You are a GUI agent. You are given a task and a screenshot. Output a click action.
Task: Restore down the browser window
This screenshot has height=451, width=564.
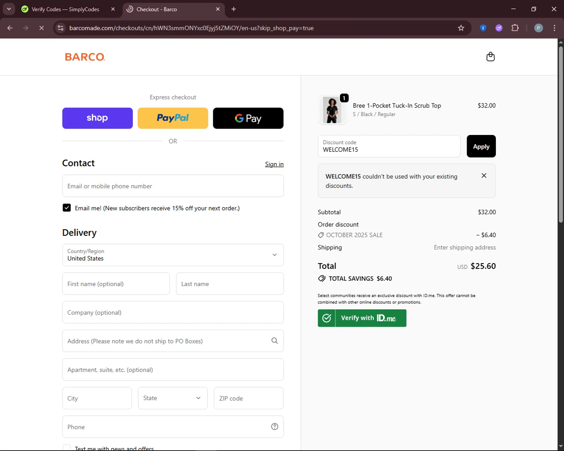coord(534,9)
